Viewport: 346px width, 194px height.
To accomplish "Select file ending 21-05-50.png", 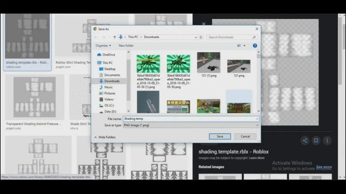I will pos(178,64).
